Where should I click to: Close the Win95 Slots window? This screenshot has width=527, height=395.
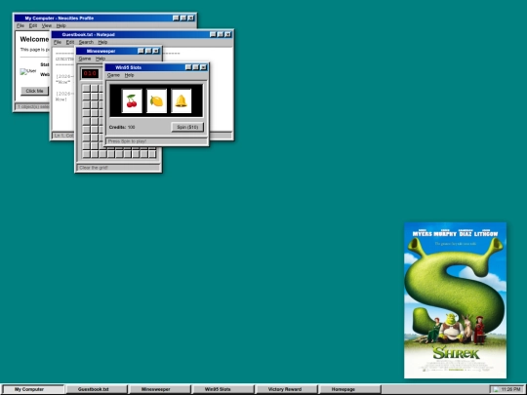[x=203, y=67]
